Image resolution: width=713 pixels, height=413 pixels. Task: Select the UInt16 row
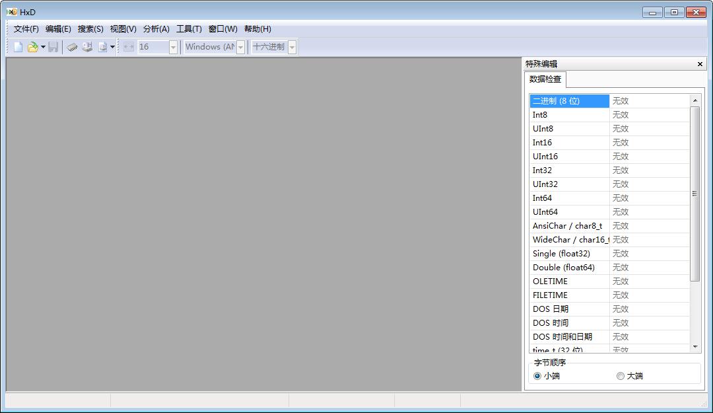609,156
